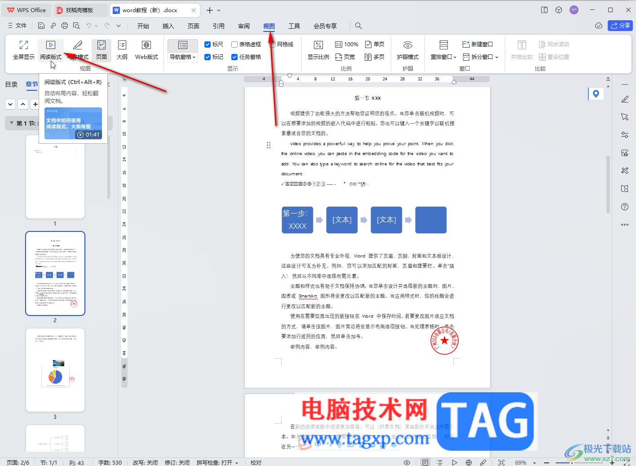This screenshot has height=466, width=636.
Task: Create a New window (新建窗口)
Action: [478, 44]
